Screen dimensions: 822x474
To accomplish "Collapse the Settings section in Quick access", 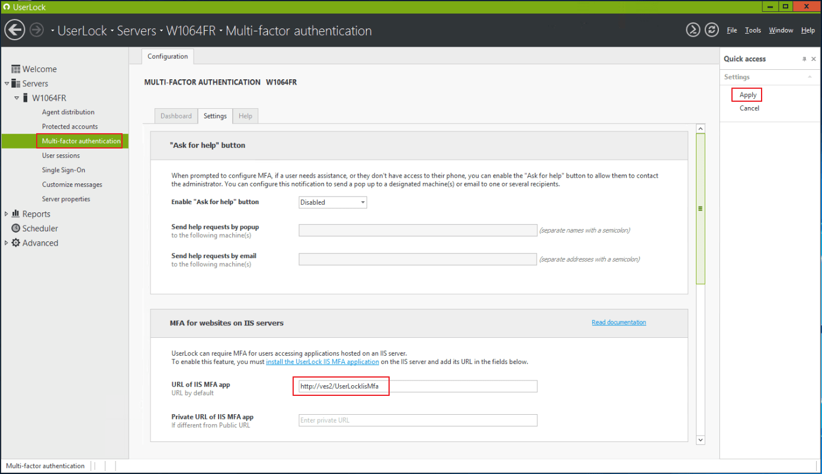I will (810, 77).
